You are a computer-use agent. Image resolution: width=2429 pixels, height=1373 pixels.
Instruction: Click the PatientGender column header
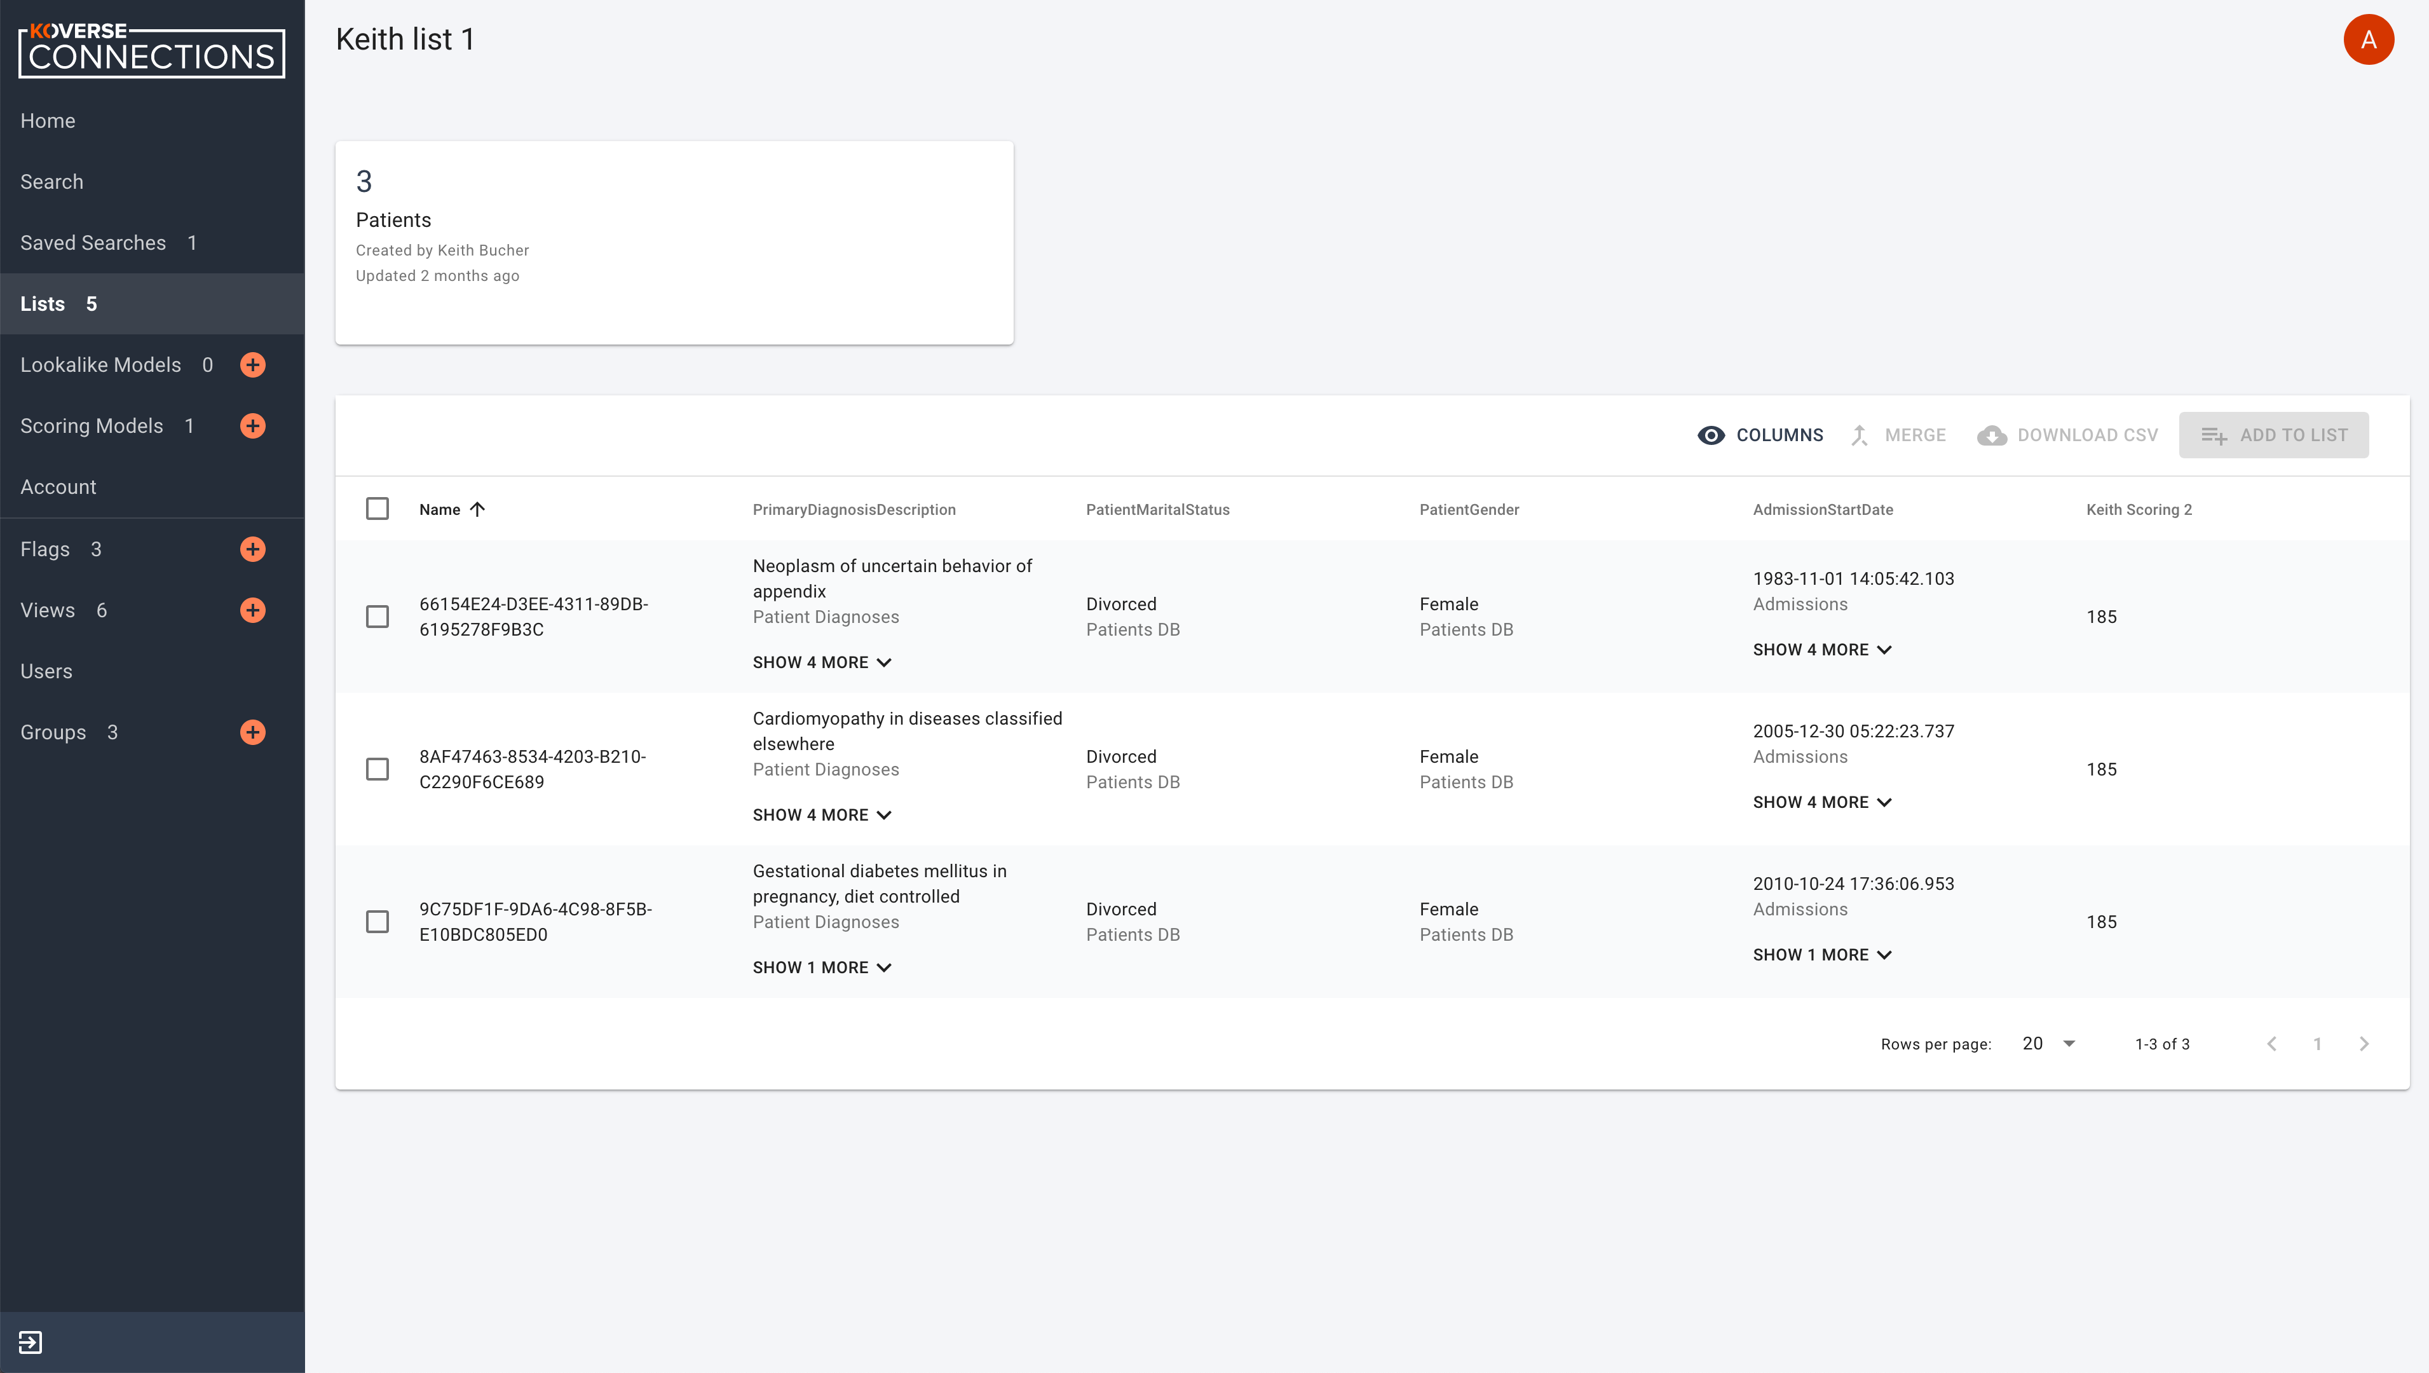(1469, 510)
